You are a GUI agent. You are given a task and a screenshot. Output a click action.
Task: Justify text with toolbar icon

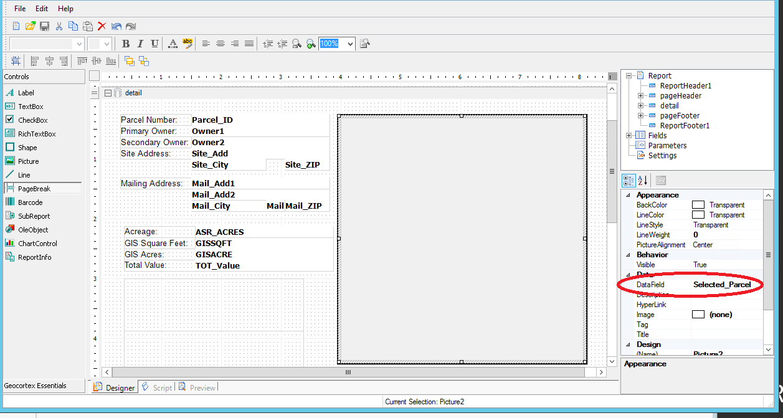coord(249,44)
